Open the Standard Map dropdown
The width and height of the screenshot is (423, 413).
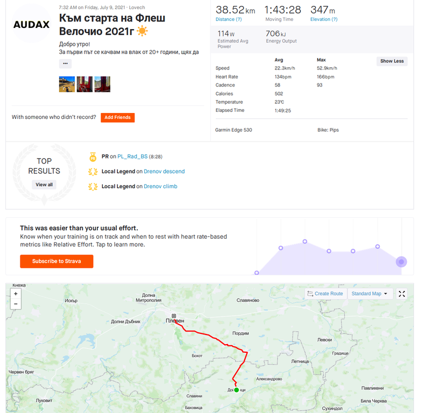(x=369, y=294)
